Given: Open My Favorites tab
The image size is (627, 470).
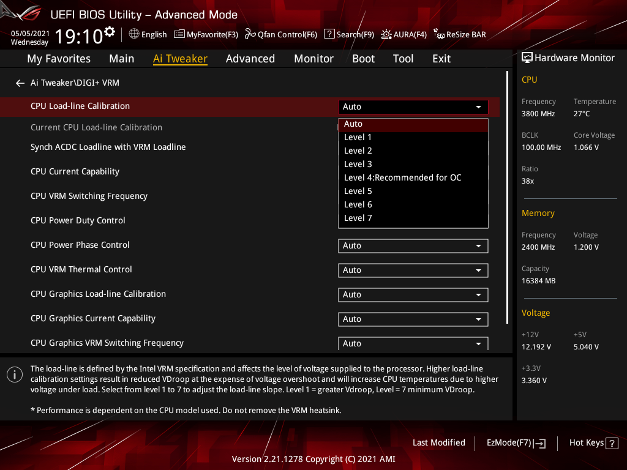Looking at the screenshot, I should 59,59.
